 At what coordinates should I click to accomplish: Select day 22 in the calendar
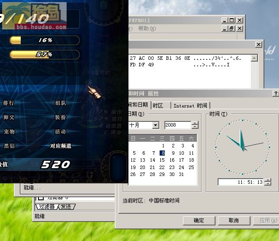pos(162,167)
